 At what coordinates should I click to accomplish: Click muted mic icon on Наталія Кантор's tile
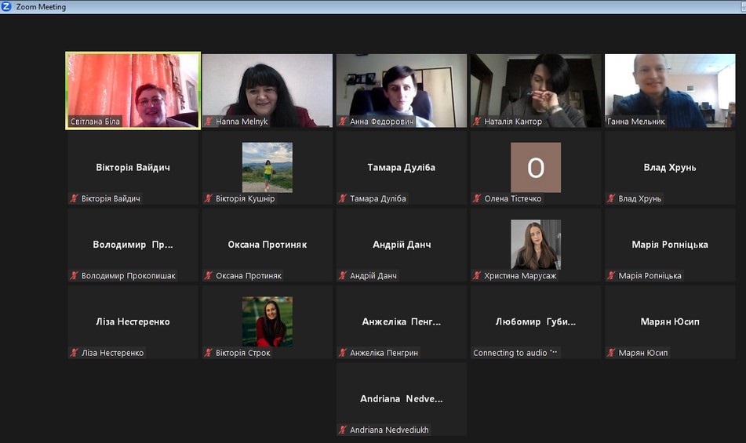pyautogui.click(x=477, y=122)
